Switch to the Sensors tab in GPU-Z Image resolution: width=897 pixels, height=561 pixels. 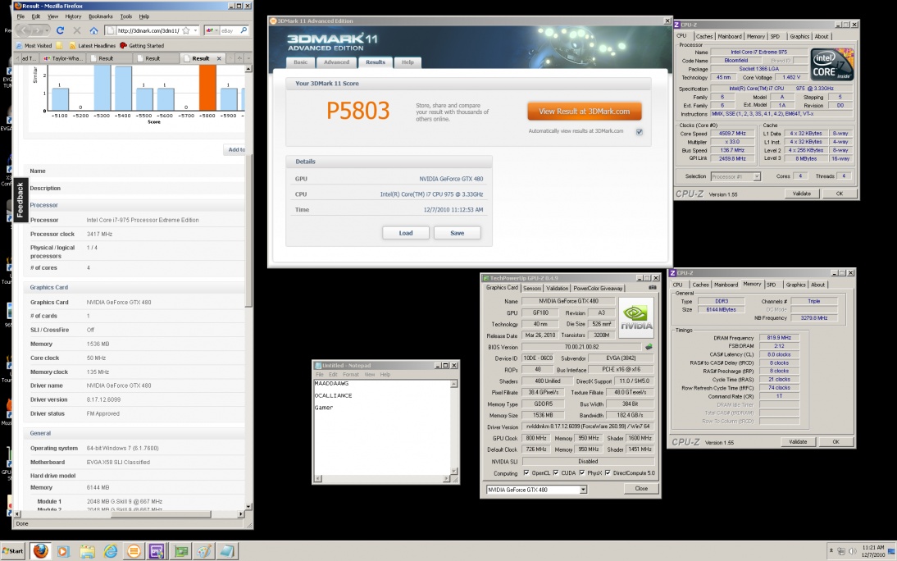click(531, 288)
